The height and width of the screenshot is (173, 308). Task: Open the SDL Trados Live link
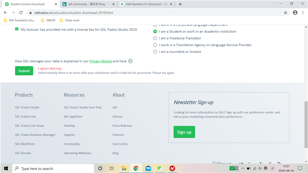26,116
